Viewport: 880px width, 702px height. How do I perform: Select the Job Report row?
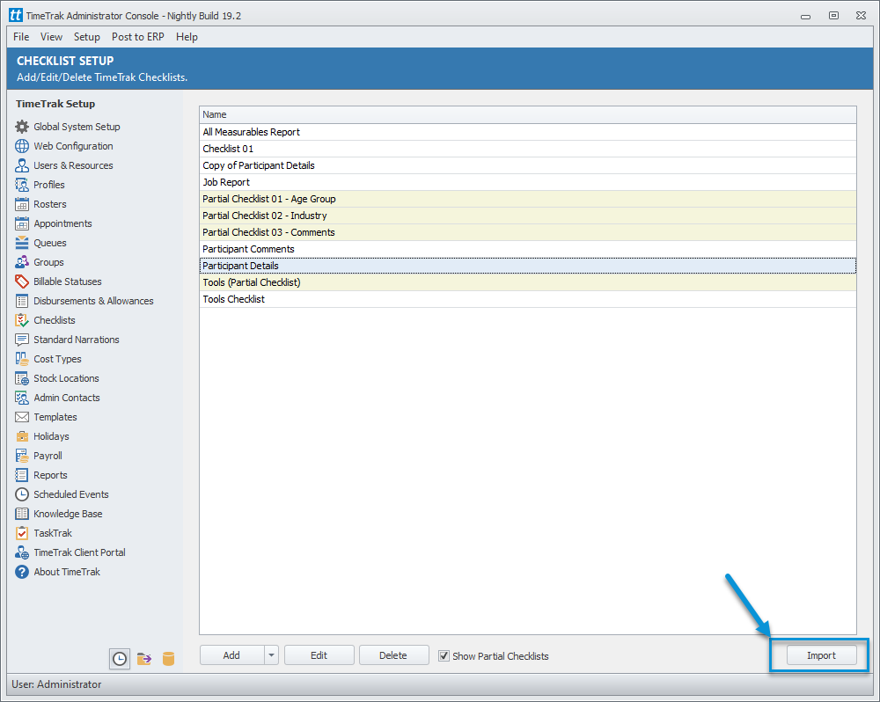click(x=527, y=182)
